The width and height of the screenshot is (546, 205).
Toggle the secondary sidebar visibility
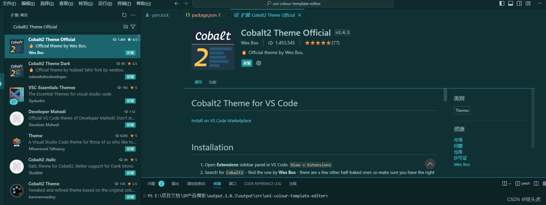click(x=519, y=3)
